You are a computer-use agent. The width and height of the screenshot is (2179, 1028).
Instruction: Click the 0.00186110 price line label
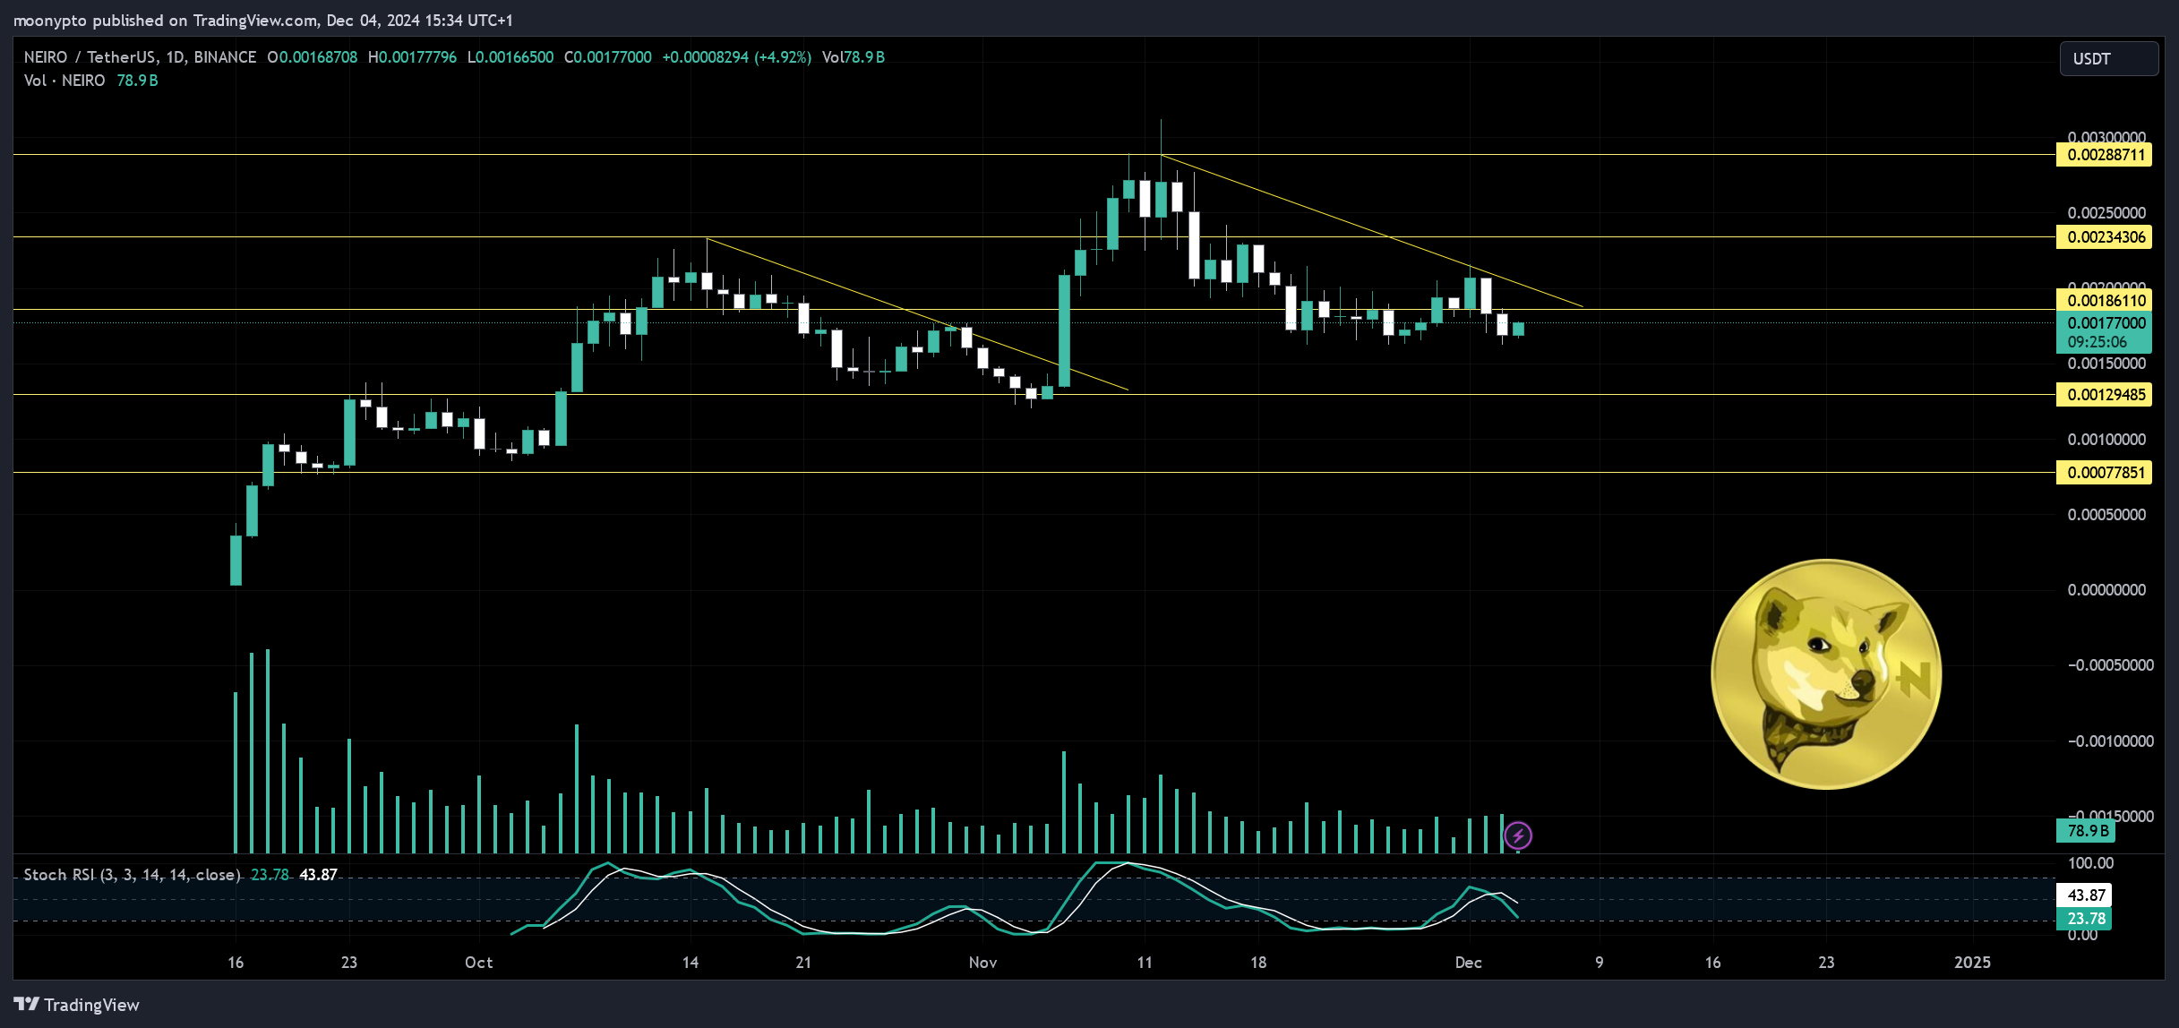coord(2106,301)
